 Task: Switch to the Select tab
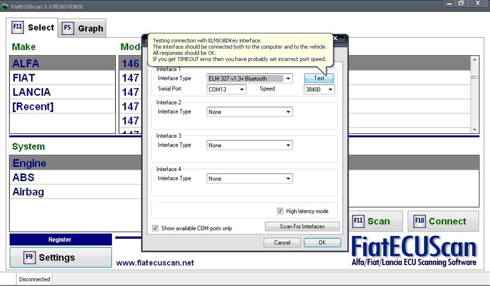pos(33,27)
